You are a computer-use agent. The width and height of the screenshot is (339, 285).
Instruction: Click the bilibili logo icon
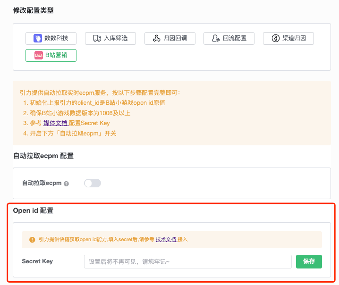point(39,55)
